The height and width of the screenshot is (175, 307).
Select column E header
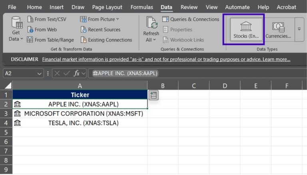click(x=256, y=86)
